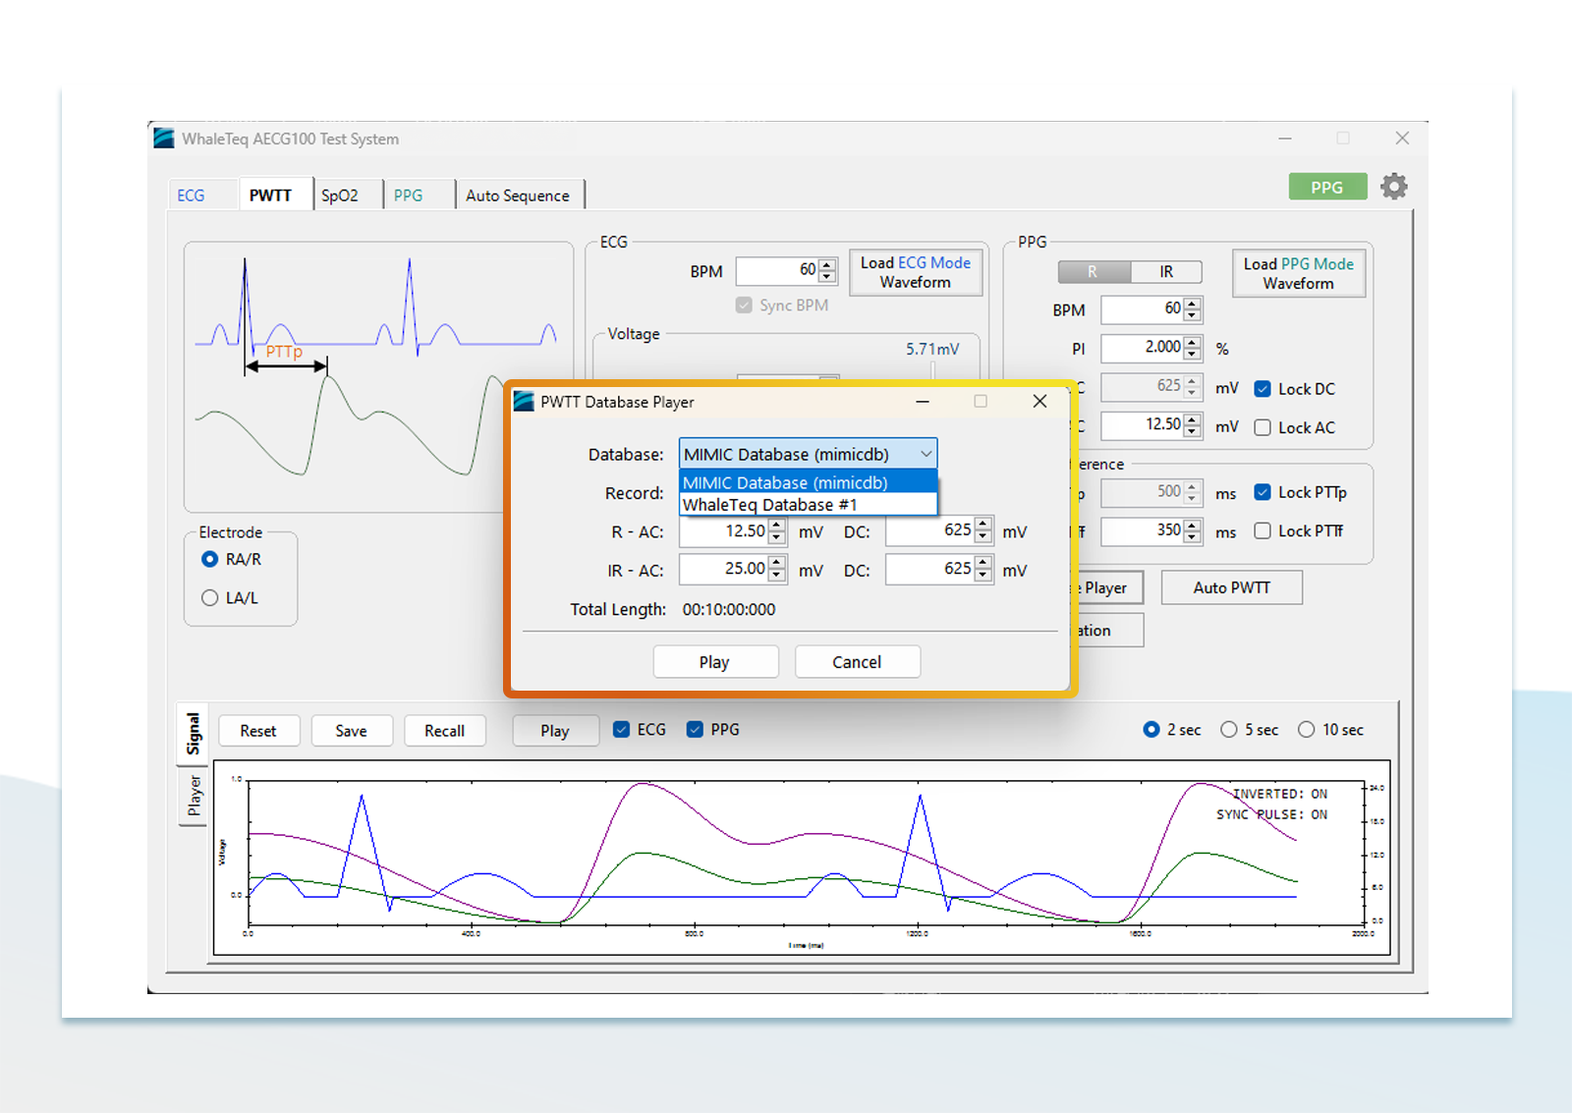Image resolution: width=1572 pixels, height=1113 pixels.
Task: Click Load ECG Mode Waveform button
Action: click(x=915, y=272)
